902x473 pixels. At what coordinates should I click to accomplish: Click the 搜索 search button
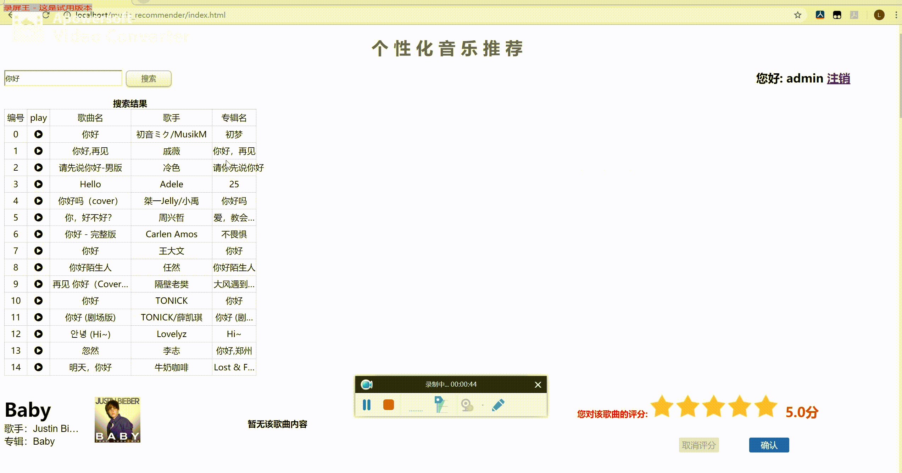(x=149, y=79)
